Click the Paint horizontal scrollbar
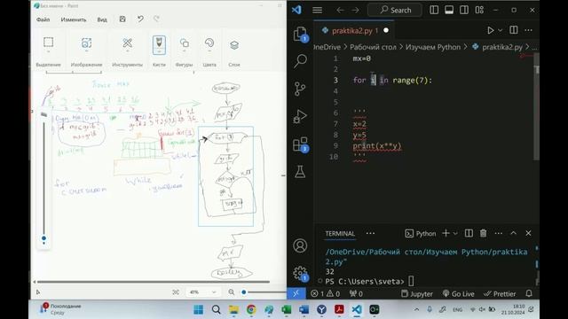The width and height of the screenshot is (568, 319). [x=154, y=282]
